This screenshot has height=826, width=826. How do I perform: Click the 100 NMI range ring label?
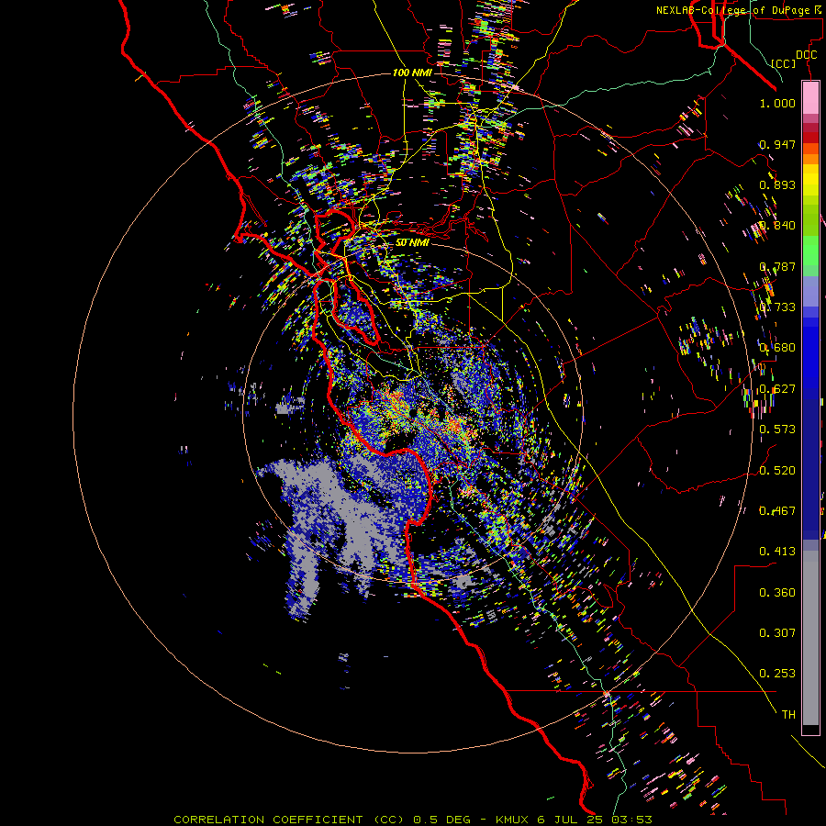point(411,73)
